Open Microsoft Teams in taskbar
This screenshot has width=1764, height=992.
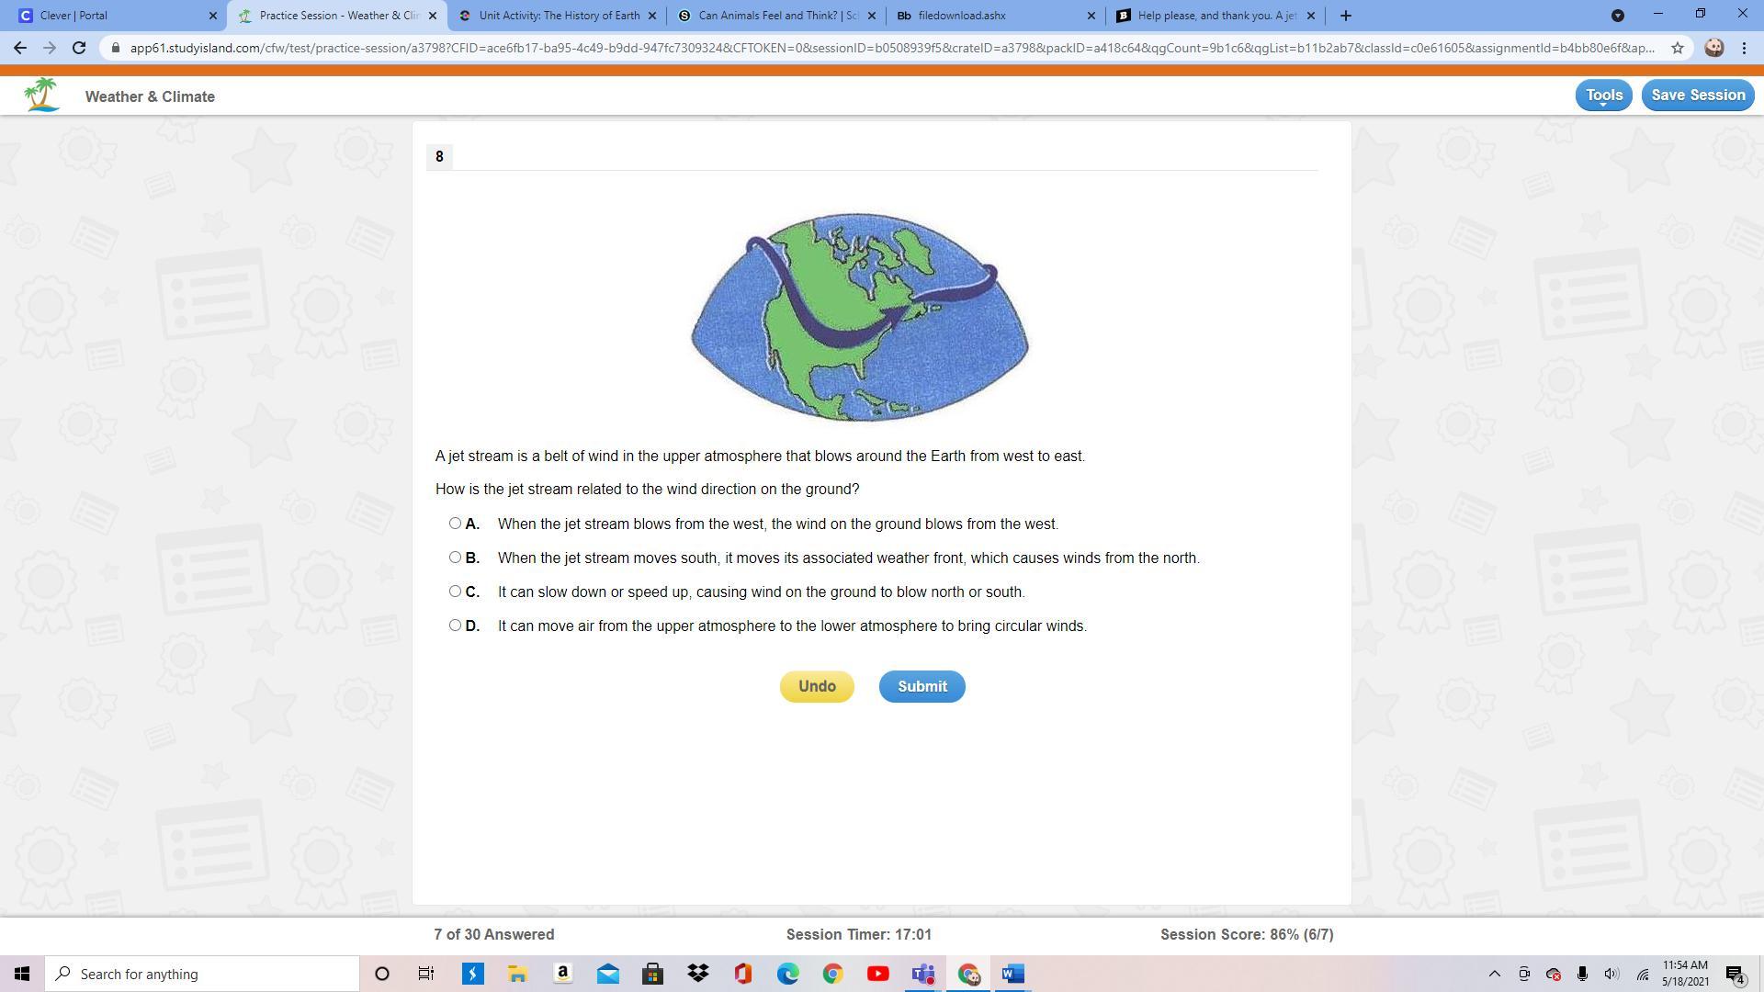coord(923,974)
